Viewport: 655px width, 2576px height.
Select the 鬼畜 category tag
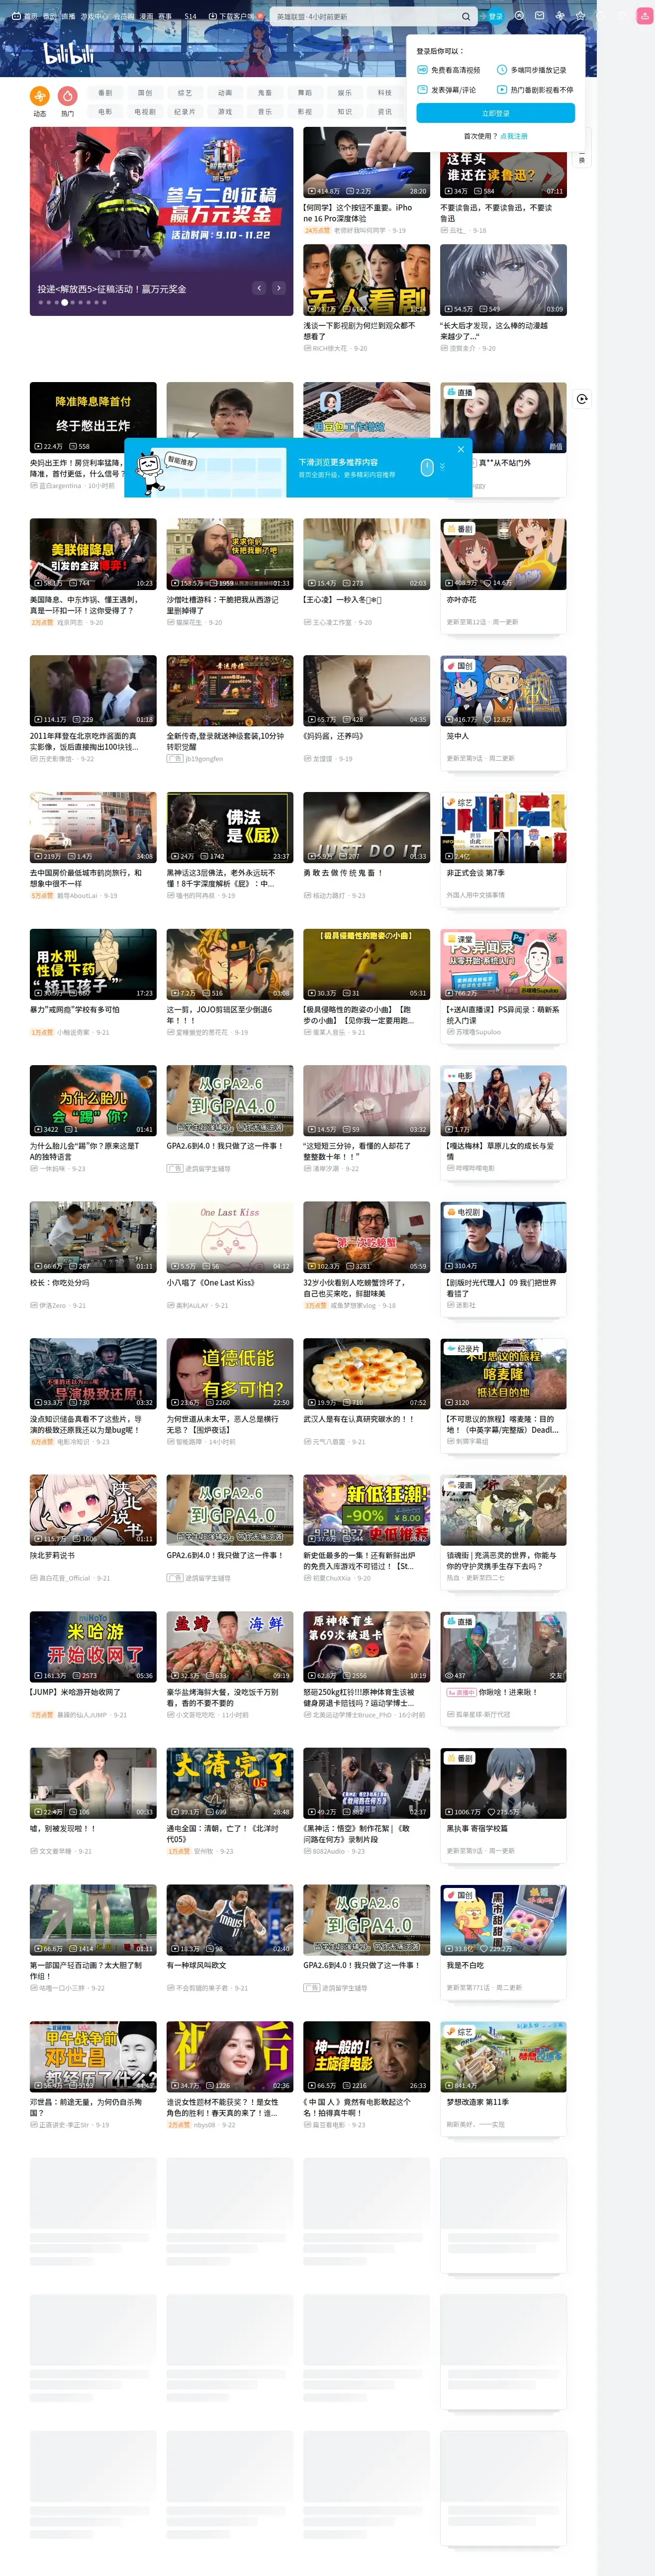pyautogui.click(x=265, y=93)
